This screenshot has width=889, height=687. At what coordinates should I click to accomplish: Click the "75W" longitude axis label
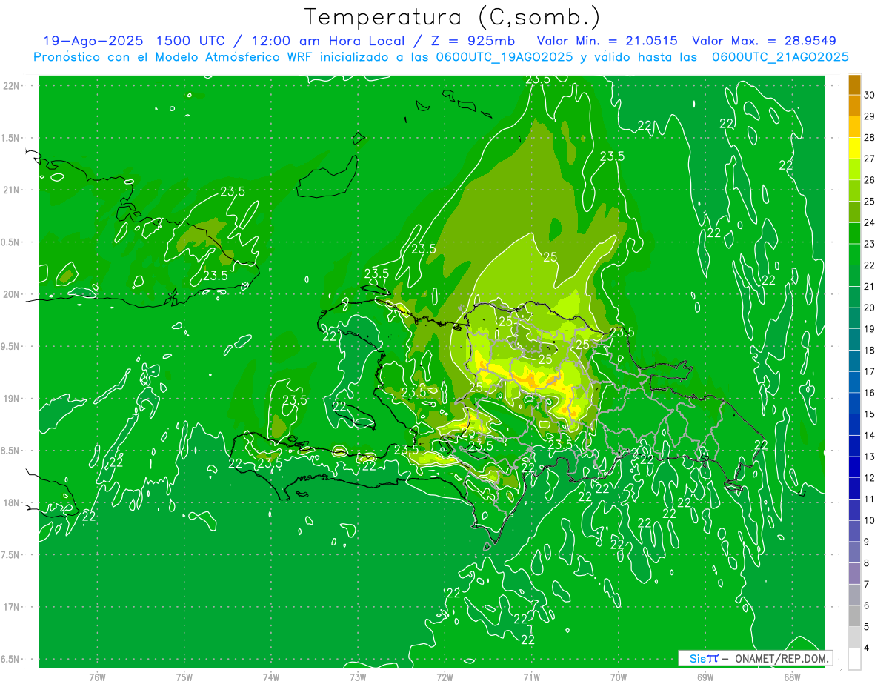click(184, 677)
